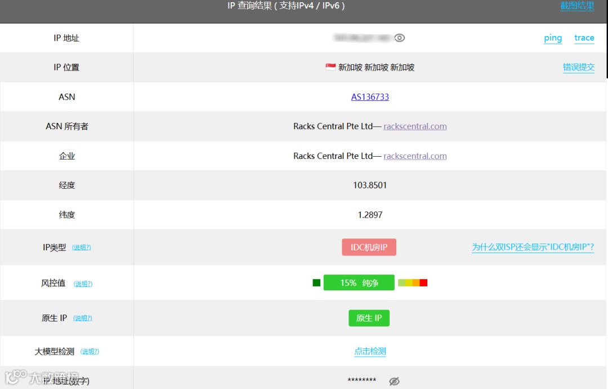Click the red risk scale segment
The height and width of the screenshot is (389, 608).
(x=423, y=282)
